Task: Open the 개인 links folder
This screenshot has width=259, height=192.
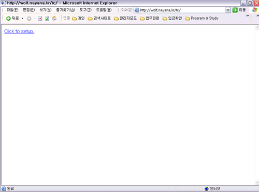Action: click(78, 18)
